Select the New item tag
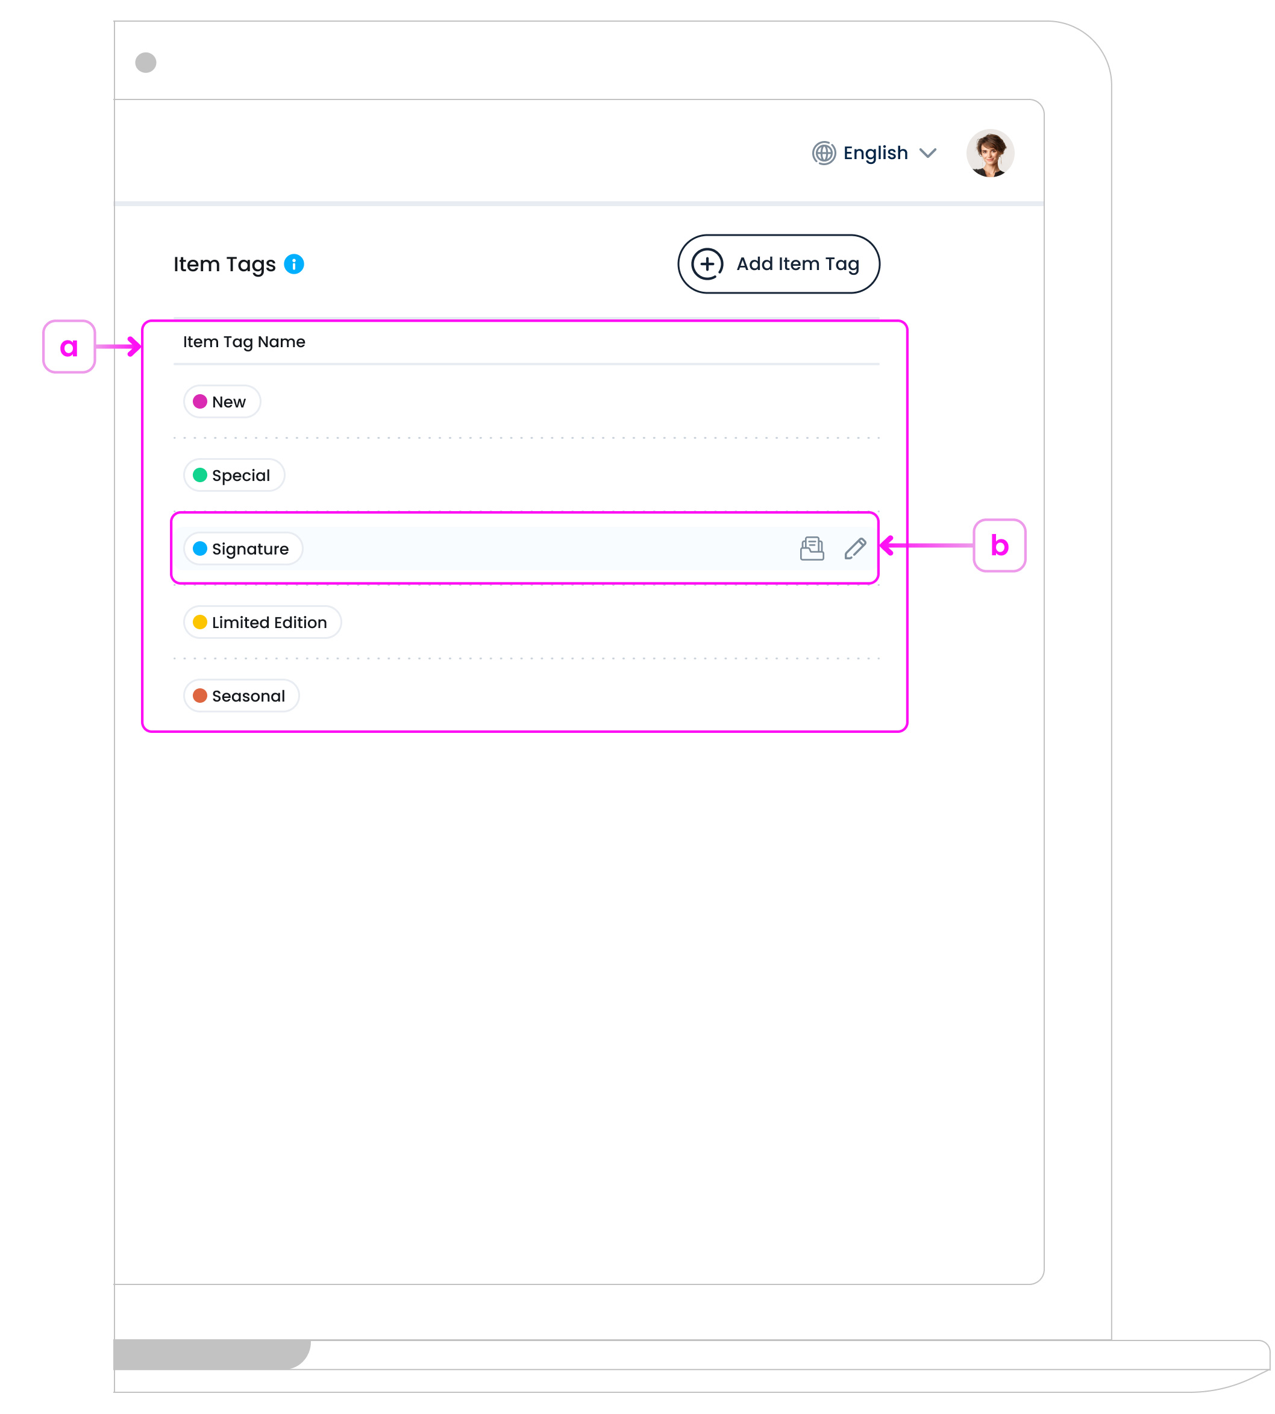 pos(222,401)
